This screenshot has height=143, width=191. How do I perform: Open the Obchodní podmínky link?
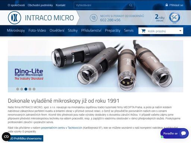pyautogui.click(x=40, y=5)
